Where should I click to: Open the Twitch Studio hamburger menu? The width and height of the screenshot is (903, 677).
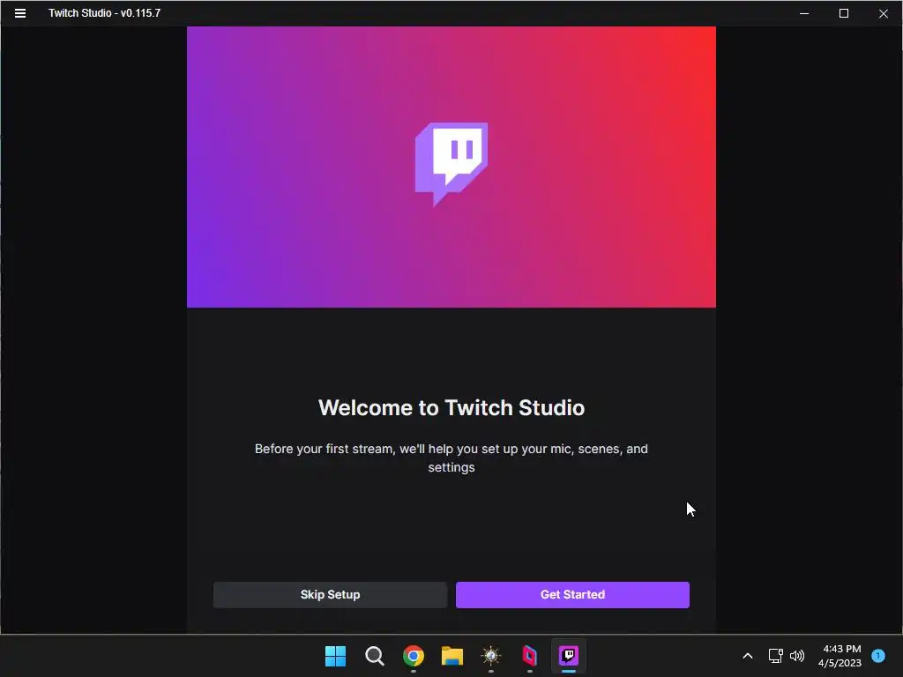click(x=20, y=13)
